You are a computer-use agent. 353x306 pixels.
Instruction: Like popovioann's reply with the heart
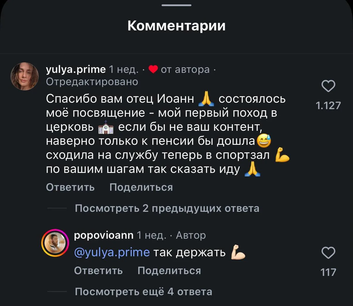[328, 253]
